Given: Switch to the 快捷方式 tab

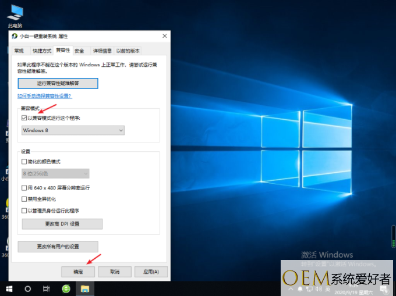Looking at the screenshot, I should point(41,51).
